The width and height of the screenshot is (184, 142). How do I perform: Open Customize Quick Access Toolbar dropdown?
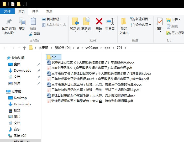click(x=23, y=4)
